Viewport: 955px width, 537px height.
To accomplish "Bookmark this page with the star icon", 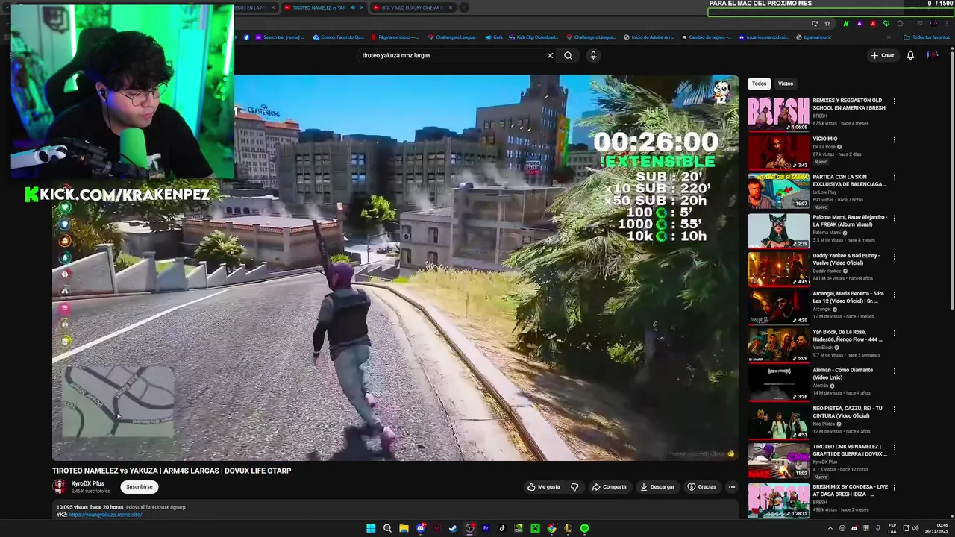I will coord(827,24).
